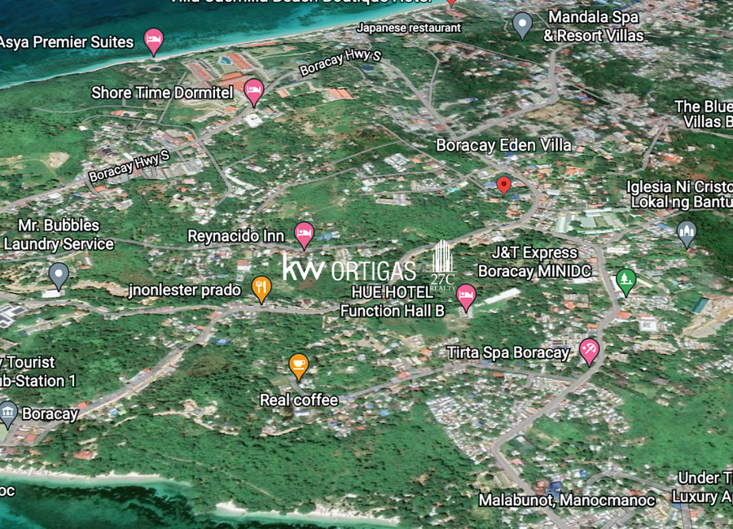Open the Mr. Bubbles Laundry Service pin
This screenshot has width=733, height=529.
(59, 276)
